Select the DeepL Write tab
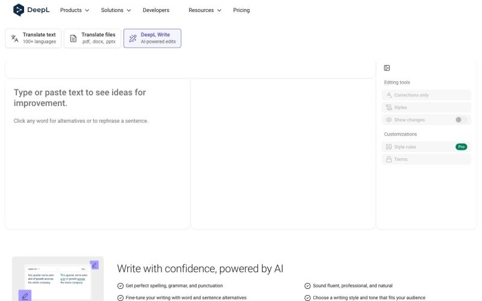Viewport: 482px width, 301px height. click(x=152, y=39)
